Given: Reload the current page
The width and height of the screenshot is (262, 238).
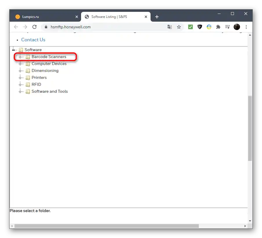Looking at the screenshot, I should coord(34,27).
